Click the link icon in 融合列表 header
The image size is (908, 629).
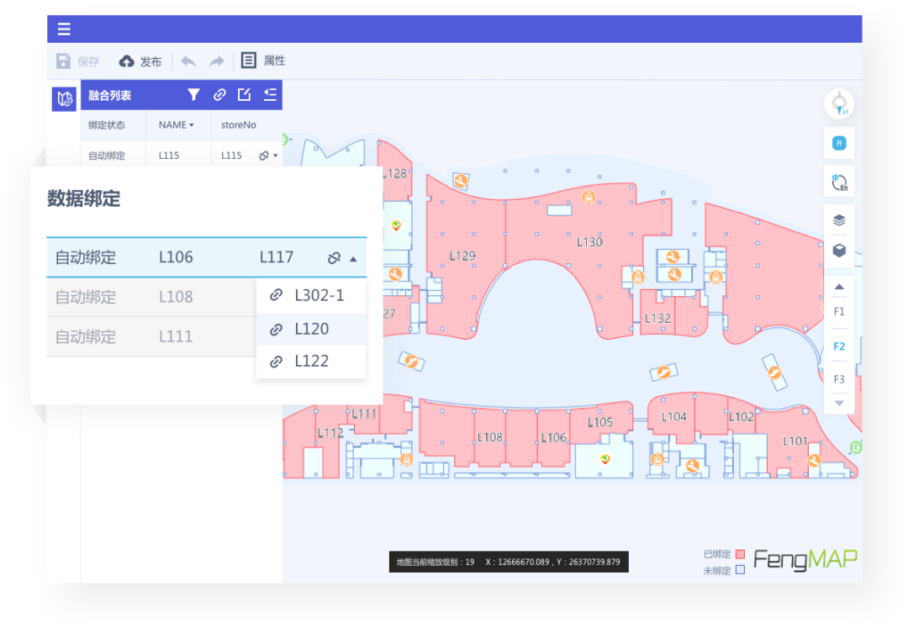[x=219, y=95]
